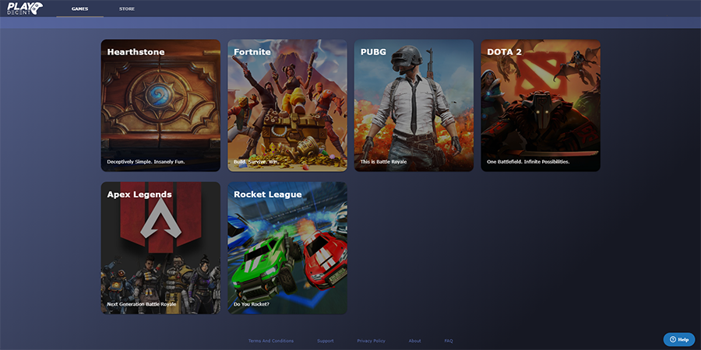Screen dimensions: 701x350
Task: Open the FAQ footer link
Action: click(x=449, y=341)
